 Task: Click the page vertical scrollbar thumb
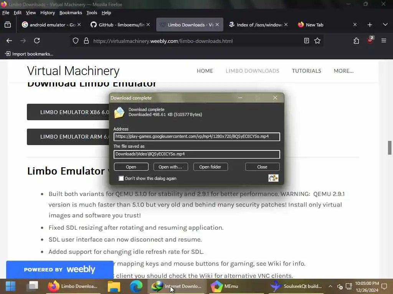click(x=390, y=148)
